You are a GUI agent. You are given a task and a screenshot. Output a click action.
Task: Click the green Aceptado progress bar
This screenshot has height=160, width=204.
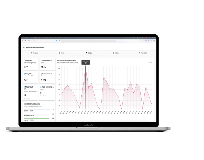tap(37, 119)
